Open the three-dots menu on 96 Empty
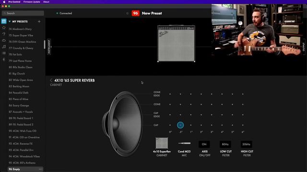 (40, 169)
